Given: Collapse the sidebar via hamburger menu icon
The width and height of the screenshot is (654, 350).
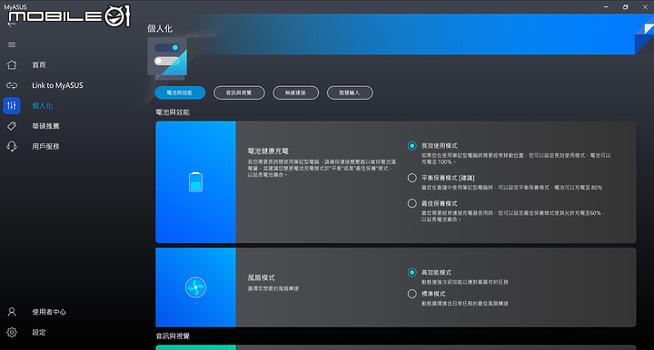Looking at the screenshot, I should (12, 44).
